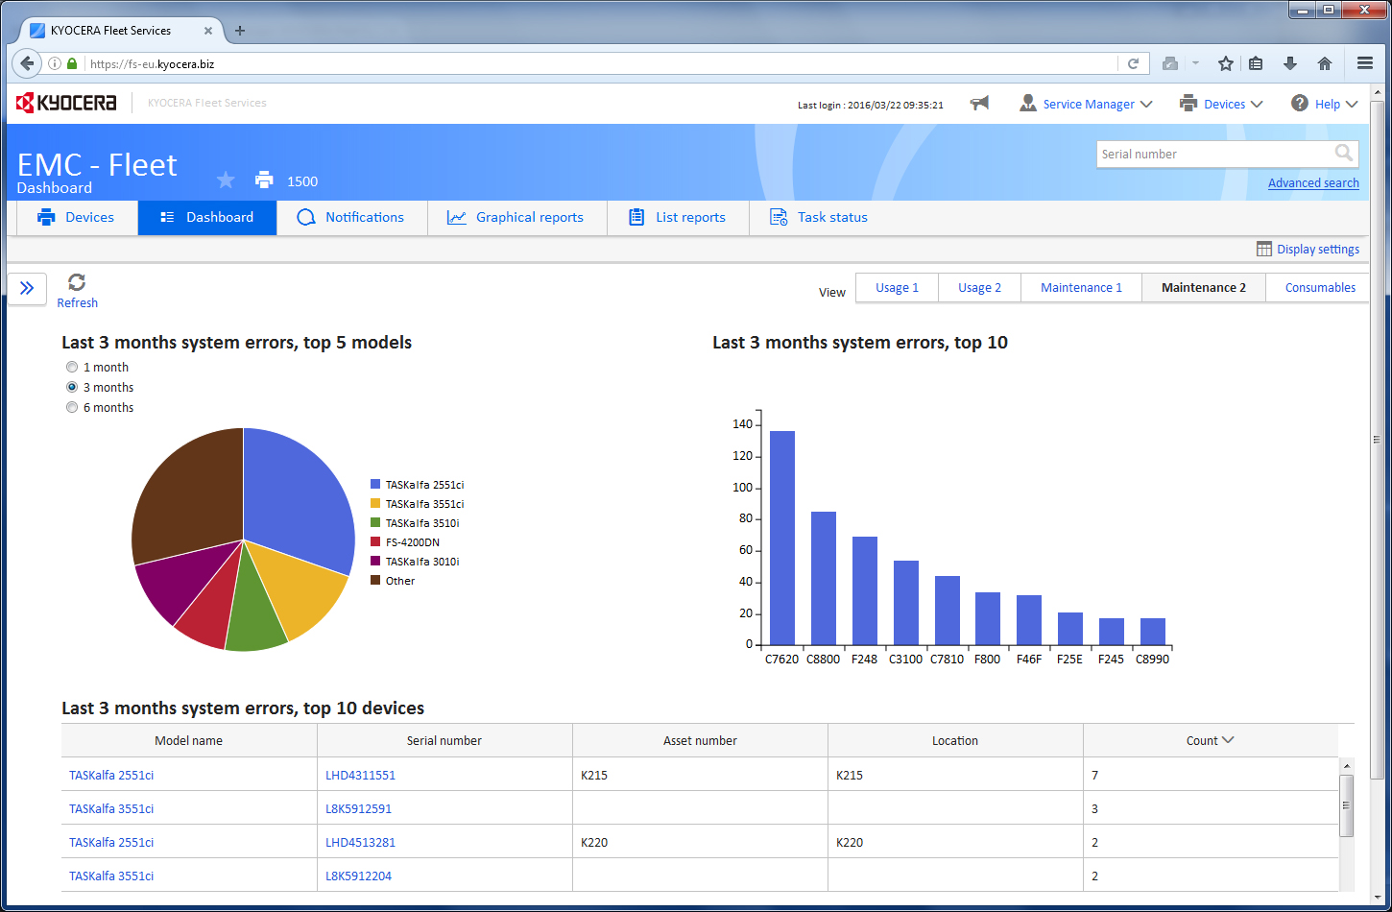Click the Kyocera logo
This screenshot has height=912, width=1392.
[x=67, y=103]
